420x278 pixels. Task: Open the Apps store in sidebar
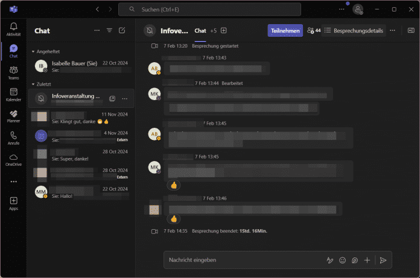(x=13, y=204)
